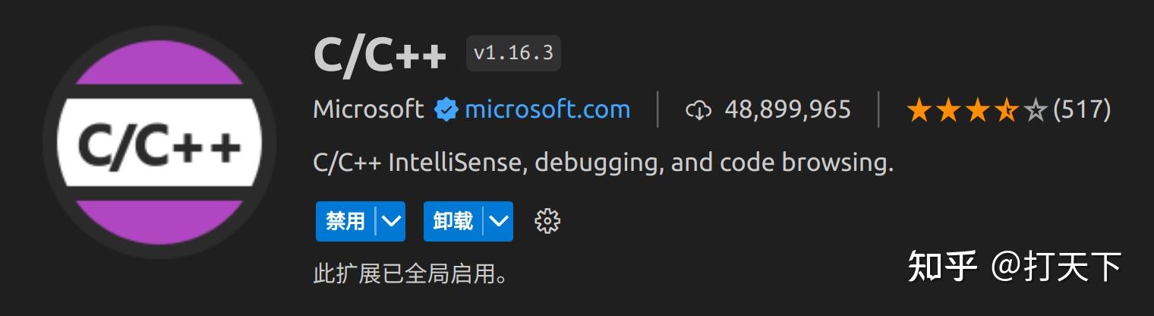
Task: Click the 卸载 uninstall button
Action: pyautogui.click(x=453, y=221)
